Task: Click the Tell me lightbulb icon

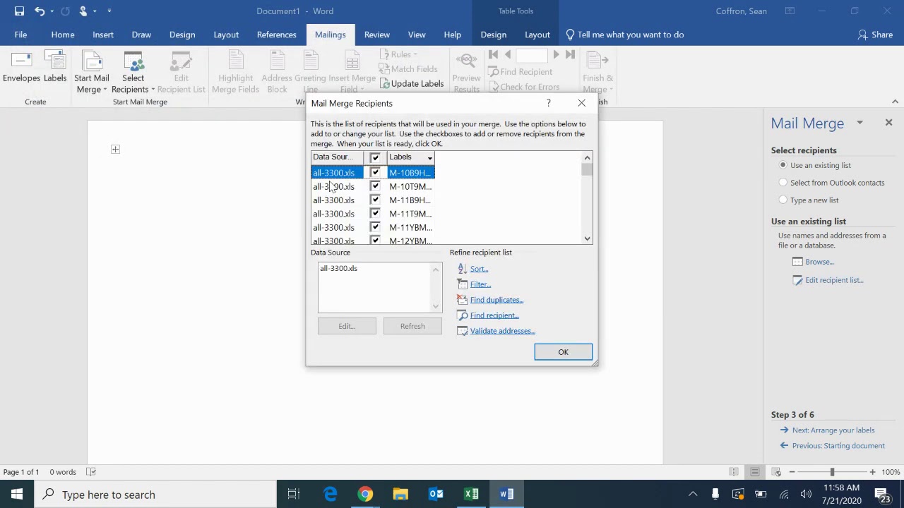Action: [x=570, y=35]
